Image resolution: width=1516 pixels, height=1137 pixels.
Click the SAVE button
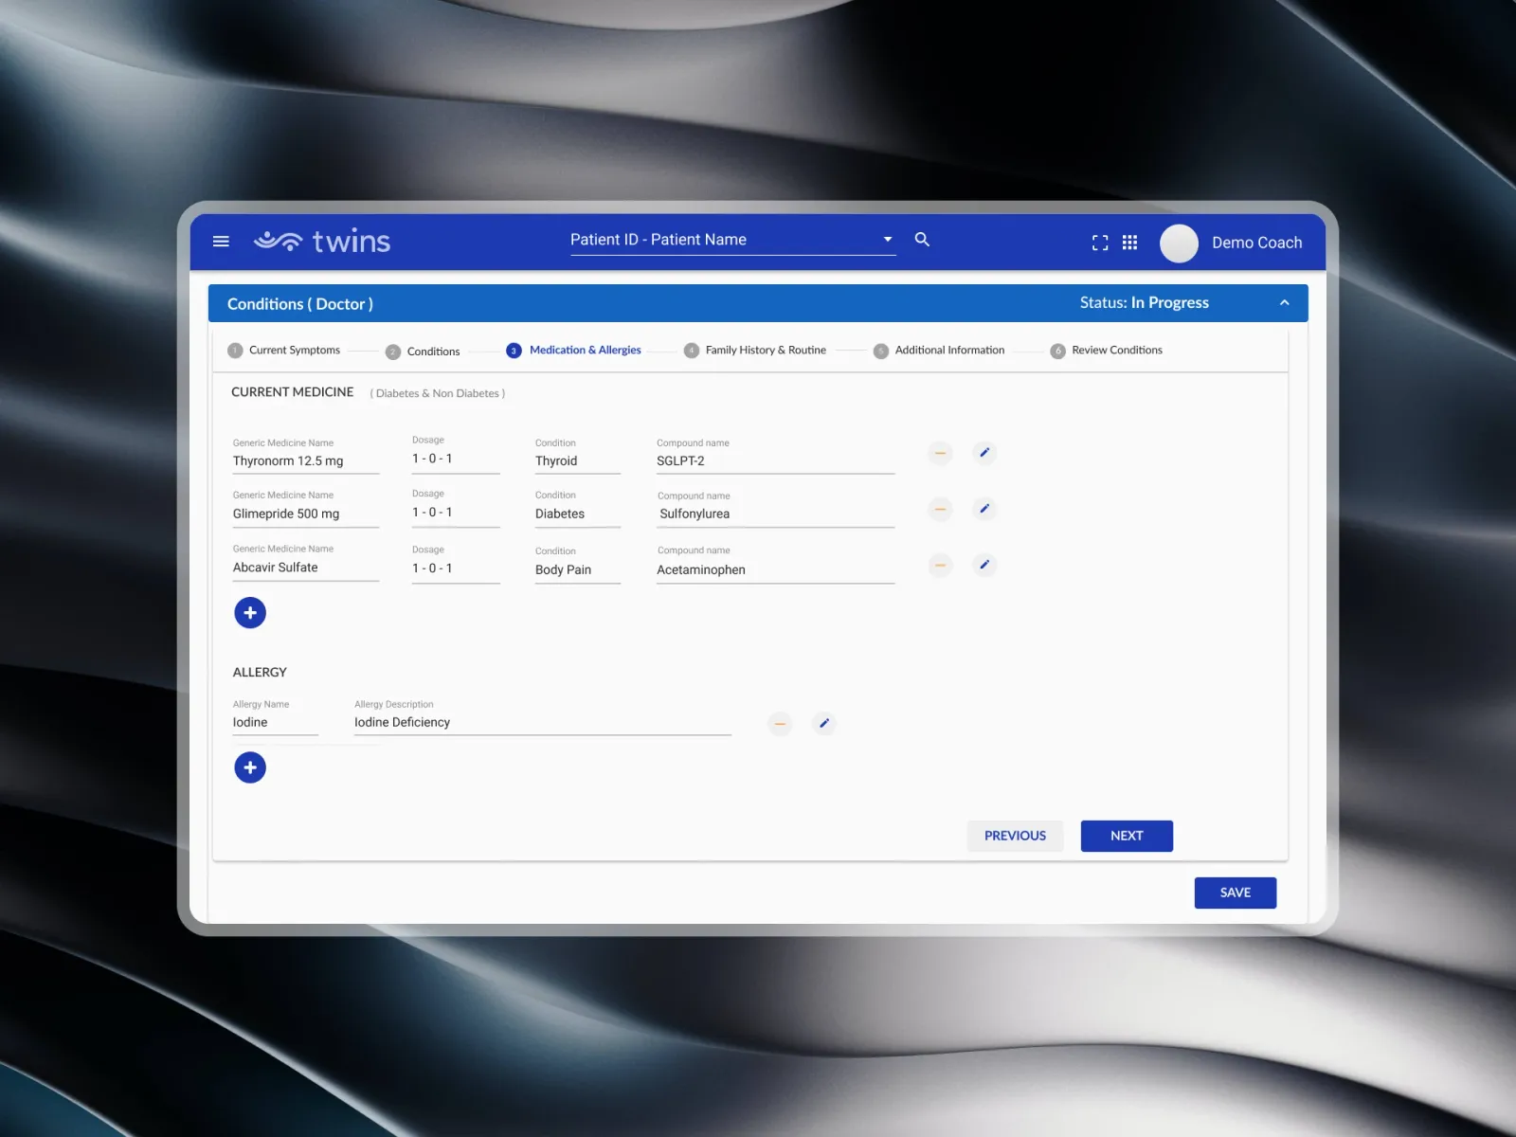click(x=1236, y=893)
